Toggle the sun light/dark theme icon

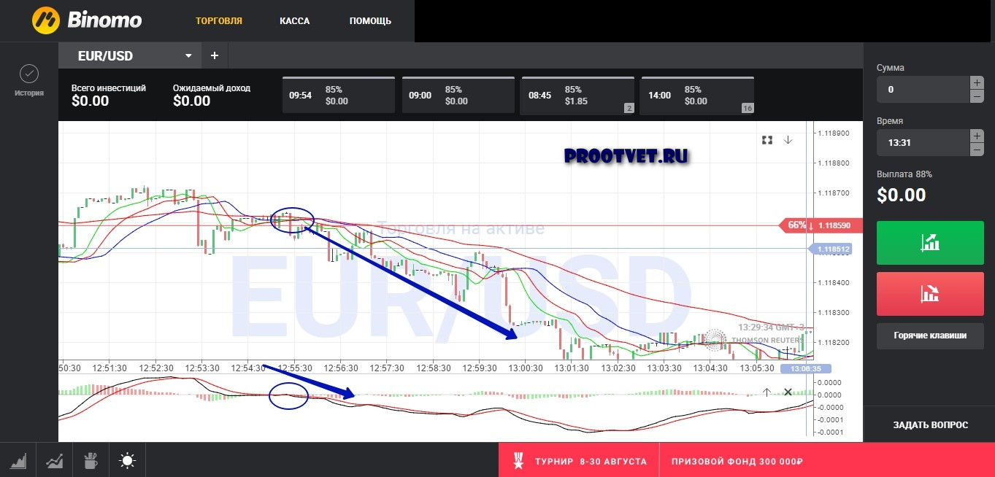[x=128, y=460]
